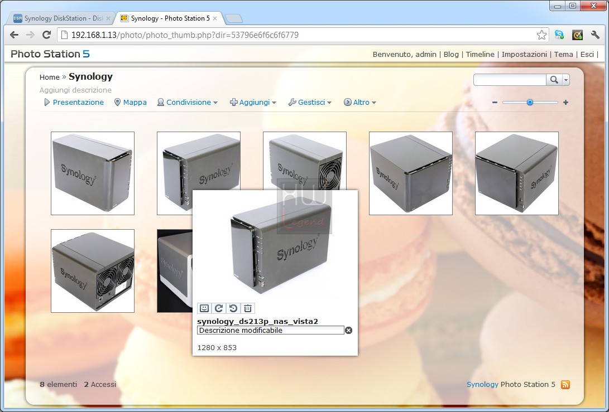Expand the Gestisci dropdown
609x412 pixels.
coord(310,103)
